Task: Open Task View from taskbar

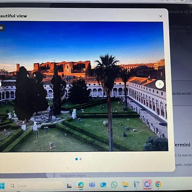Action: (x=69, y=185)
